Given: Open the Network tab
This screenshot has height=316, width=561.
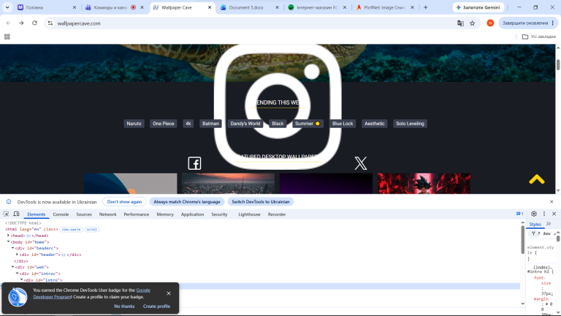Looking at the screenshot, I should [x=107, y=214].
